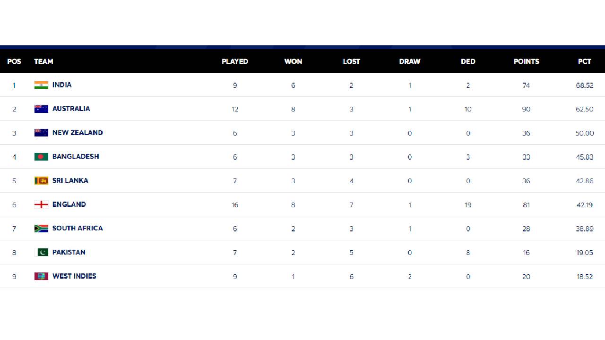
Task: Click the India flag icon
Action: pyautogui.click(x=41, y=85)
